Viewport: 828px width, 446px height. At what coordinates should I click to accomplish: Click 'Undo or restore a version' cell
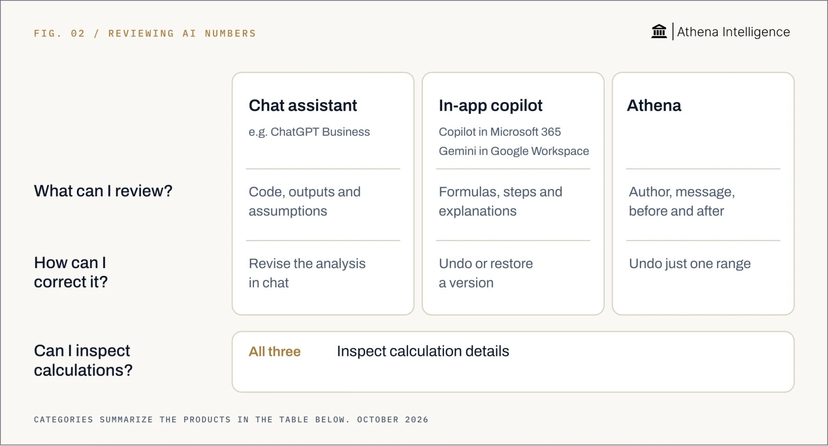[x=486, y=273]
